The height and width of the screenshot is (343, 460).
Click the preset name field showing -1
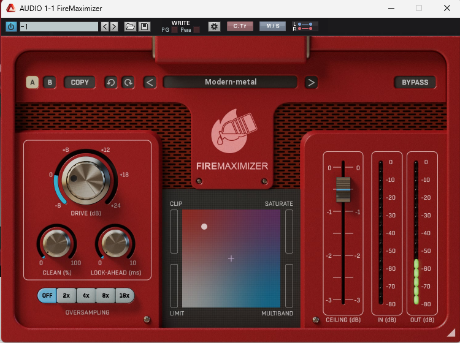click(59, 27)
